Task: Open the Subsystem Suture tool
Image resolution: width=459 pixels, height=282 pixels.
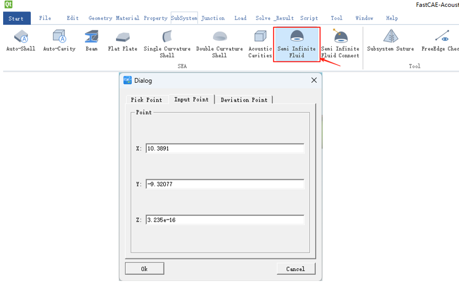Action: 390,41
